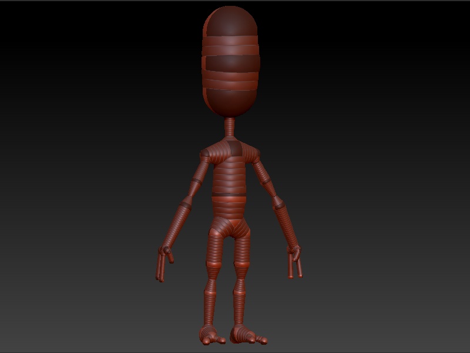Click the hand with fingers on the screen's left
470x353 pixels.
164,264
